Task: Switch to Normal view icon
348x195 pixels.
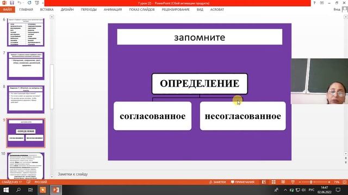Action: pos(264,182)
